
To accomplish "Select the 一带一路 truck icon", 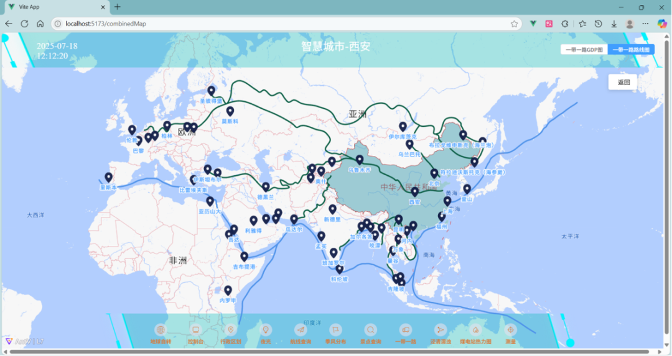I will click(406, 330).
